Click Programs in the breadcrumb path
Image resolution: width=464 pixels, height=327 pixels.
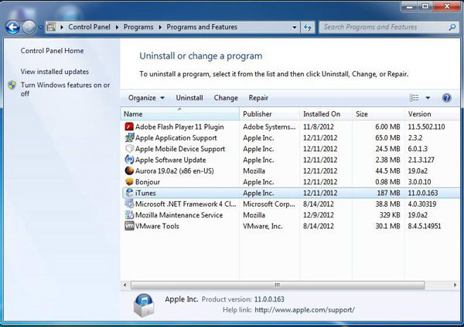[138, 27]
